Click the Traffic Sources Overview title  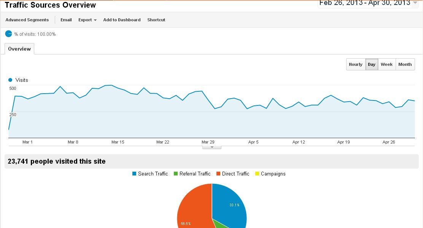pyautogui.click(x=51, y=5)
